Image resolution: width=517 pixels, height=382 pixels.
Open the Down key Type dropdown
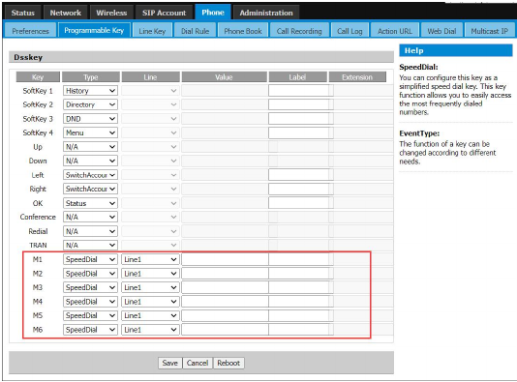tap(90, 161)
